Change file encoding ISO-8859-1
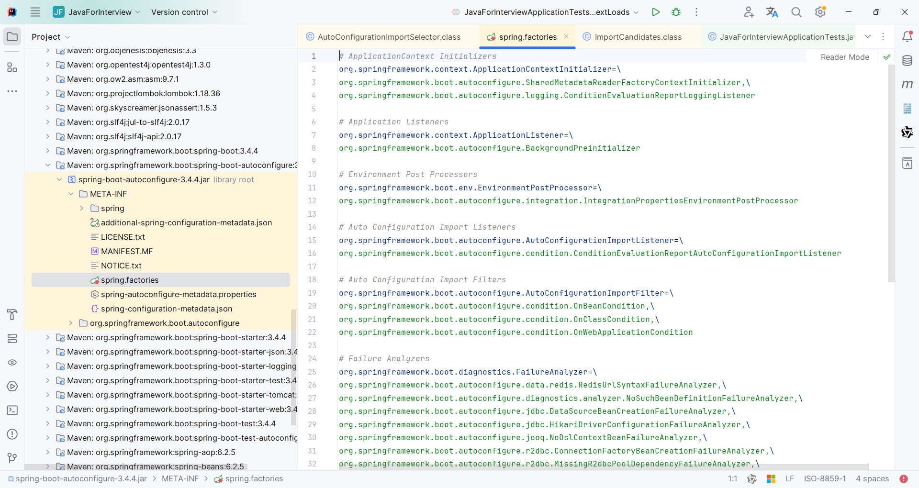Image resolution: width=919 pixels, height=488 pixels. click(x=825, y=479)
